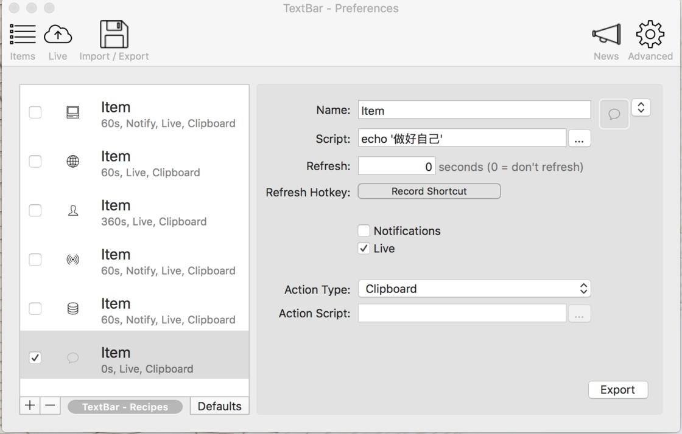
Task: Click the Record Shortcut button
Action: click(429, 191)
